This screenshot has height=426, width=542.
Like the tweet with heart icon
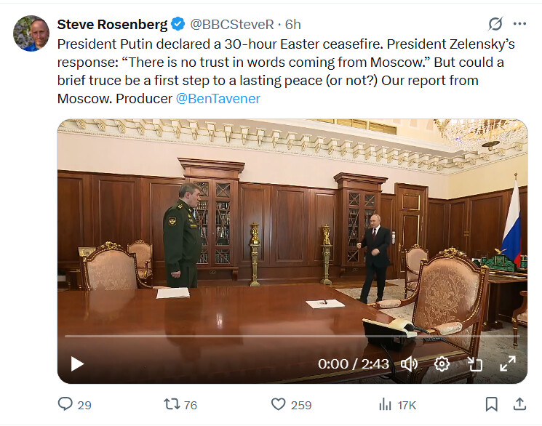click(278, 404)
